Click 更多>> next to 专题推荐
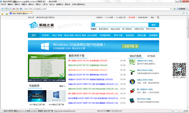This screenshot has width=189, height=113. pyautogui.click(x=62, y=86)
